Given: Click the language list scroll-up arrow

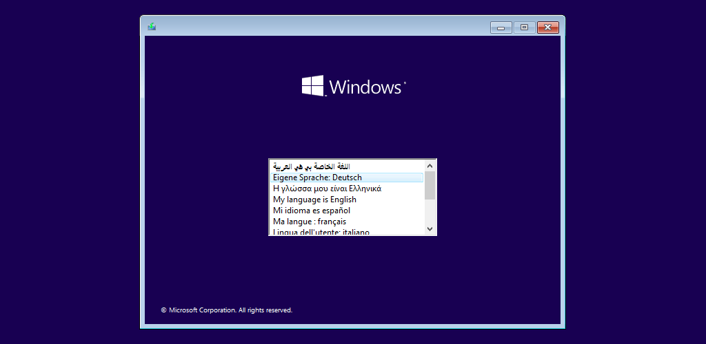Looking at the screenshot, I should click(x=430, y=166).
